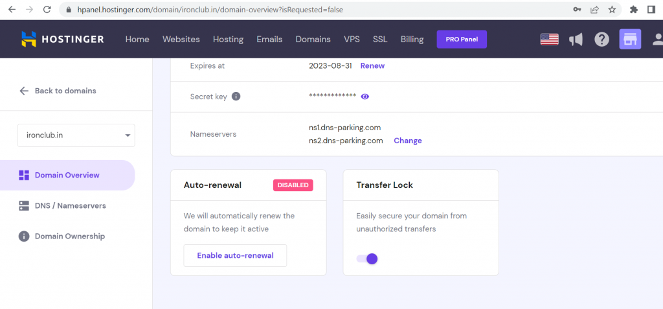Click Enable auto-renewal button
This screenshot has height=309, width=663.
235,255
